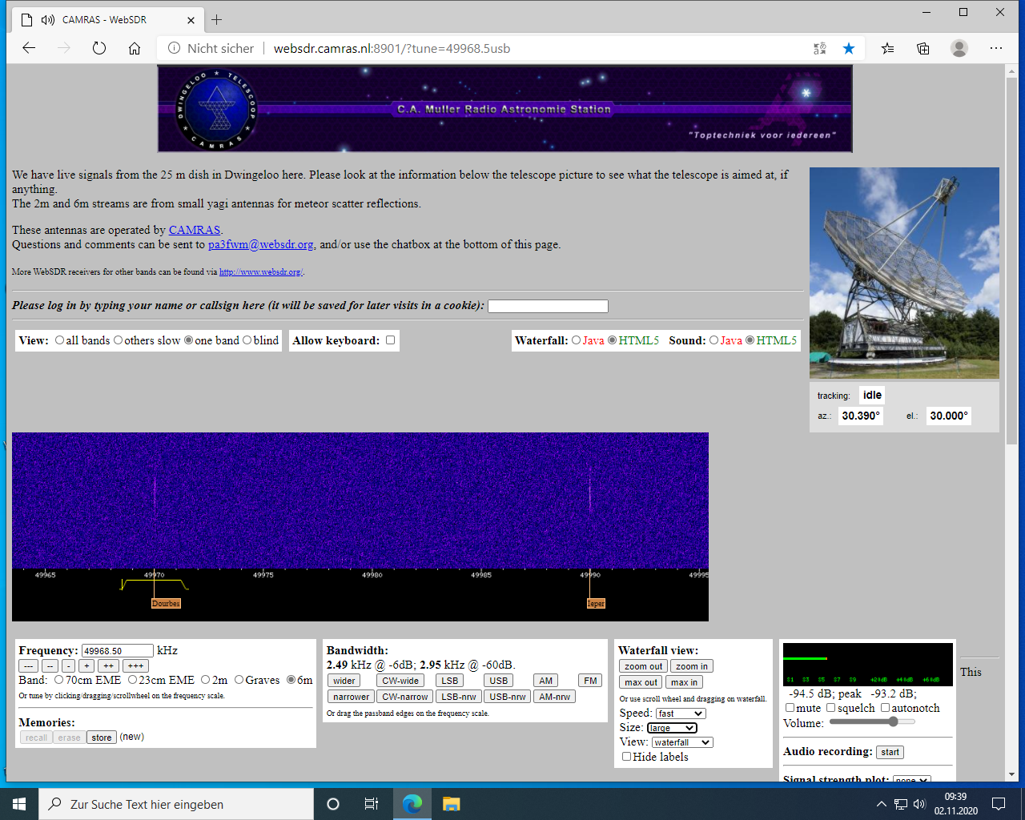1025x820 pixels.
Task: Open the waterfall Speed dropdown
Action: pyautogui.click(x=680, y=713)
